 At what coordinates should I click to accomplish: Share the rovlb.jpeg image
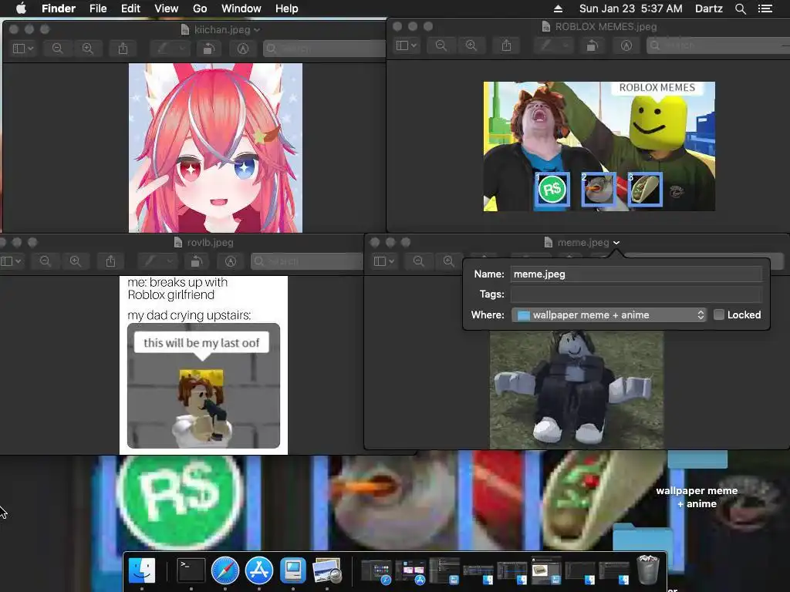pyautogui.click(x=111, y=261)
